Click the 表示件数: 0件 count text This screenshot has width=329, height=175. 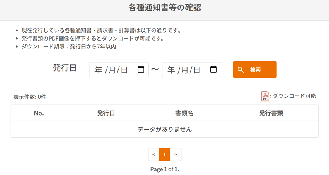pos(30,97)
